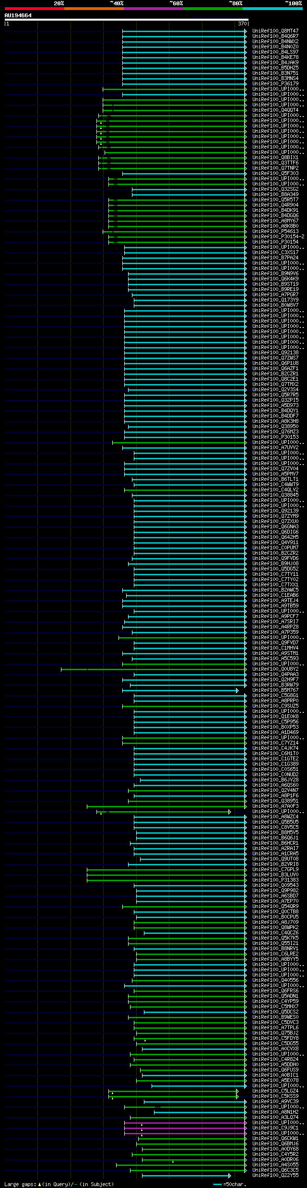Select hit UniRef100_C9SUZ5
Image resolution: width=307 pixels, height=1188 pixels.
[275, 706]
